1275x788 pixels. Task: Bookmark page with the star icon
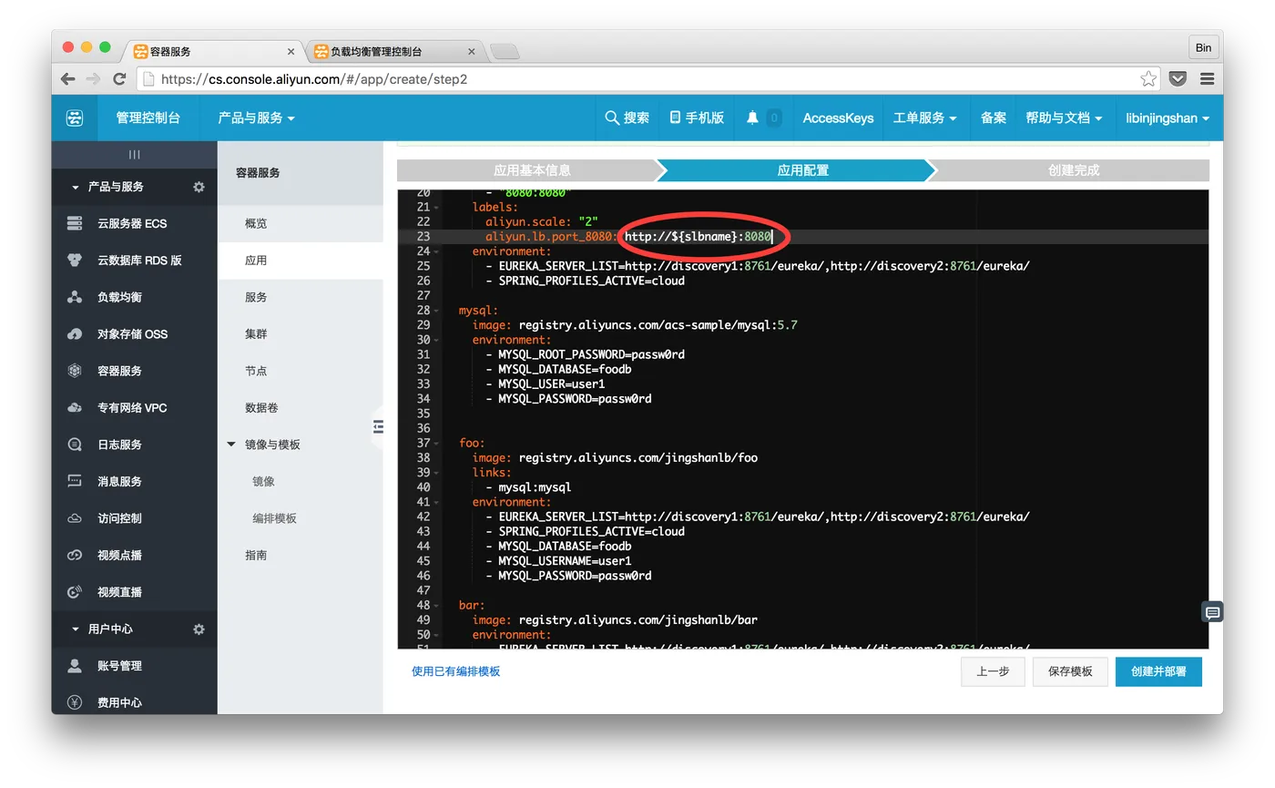click(x=1148, y=79)
